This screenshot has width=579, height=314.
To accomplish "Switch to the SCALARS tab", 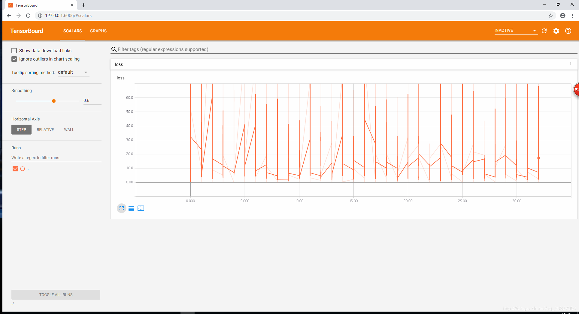I will (x=72, y=31).
